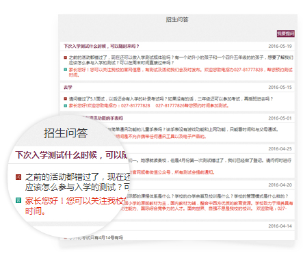Click the date 2016-04-20

click(x=280, y=185)
